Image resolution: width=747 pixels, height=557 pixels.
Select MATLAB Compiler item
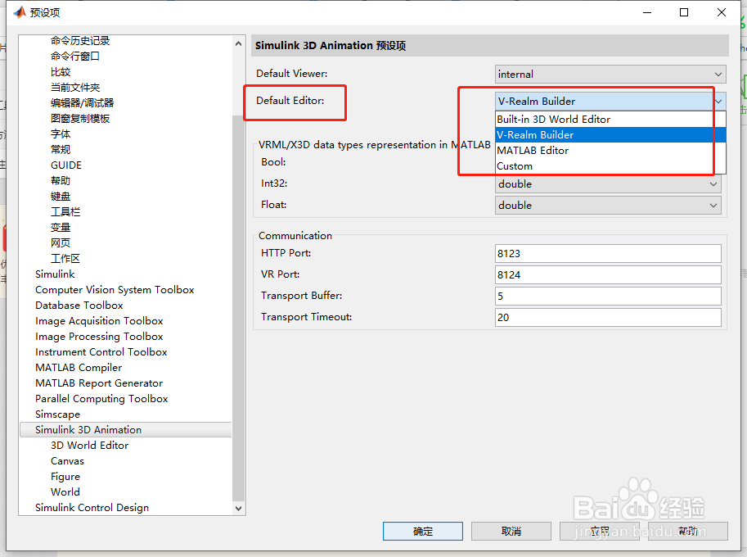click(x=79, y=368)
